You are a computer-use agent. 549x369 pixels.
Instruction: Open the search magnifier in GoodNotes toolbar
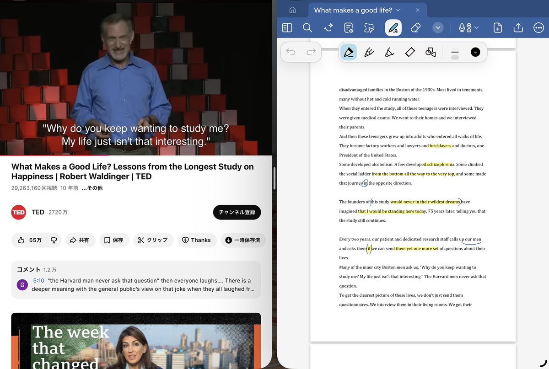(x=307, y=28)
